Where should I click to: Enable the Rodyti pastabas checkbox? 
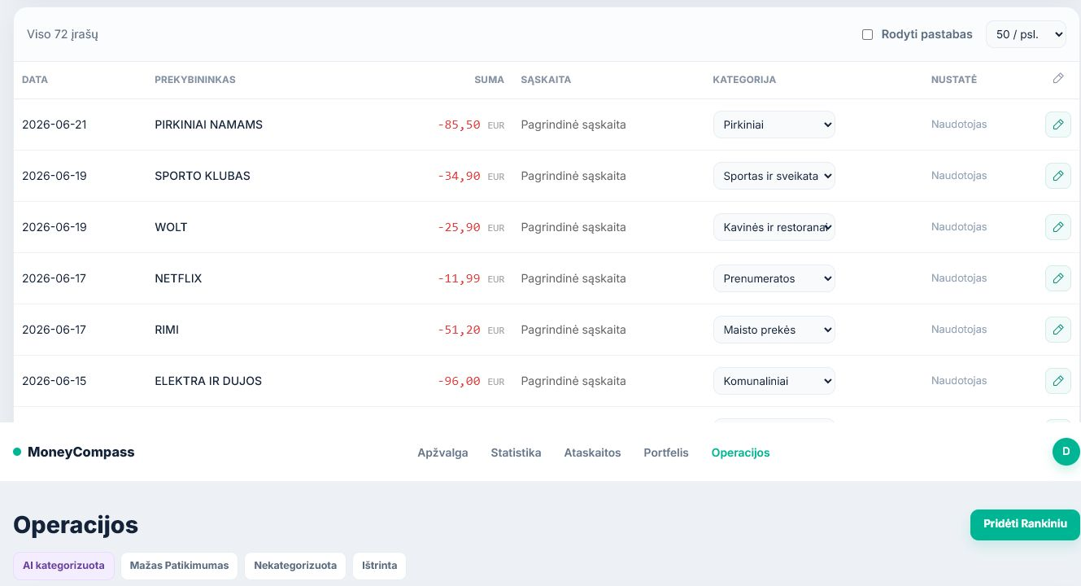point(867,35)
